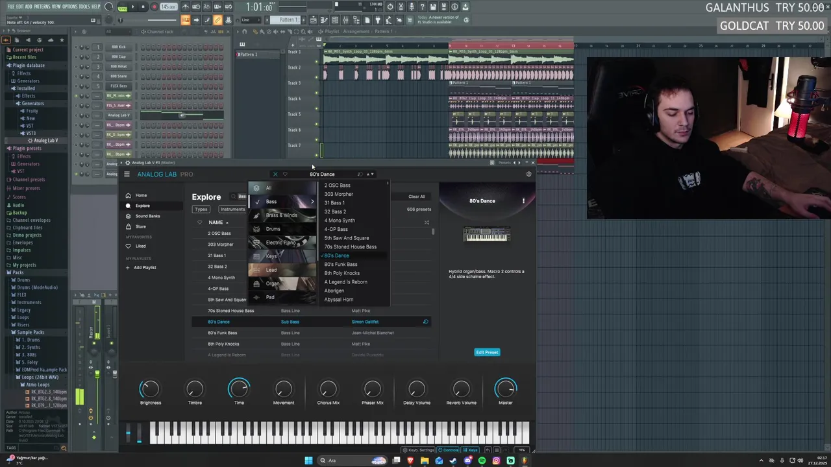Image resolution: width=831 pixels, height=467 pixels.
Task: Shuffle the preset list
Action: pos(427,222)
